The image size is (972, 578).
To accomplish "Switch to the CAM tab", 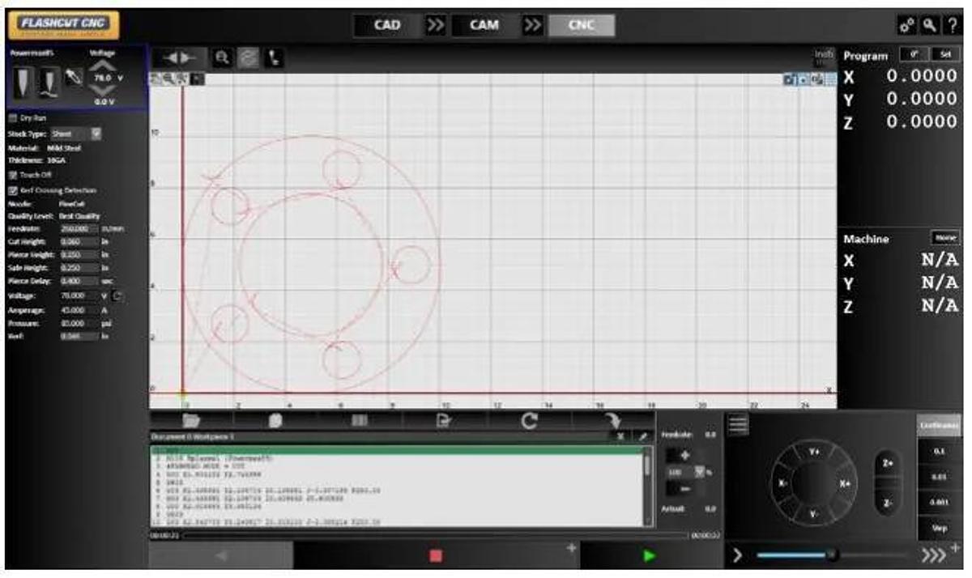I will 484,25.
